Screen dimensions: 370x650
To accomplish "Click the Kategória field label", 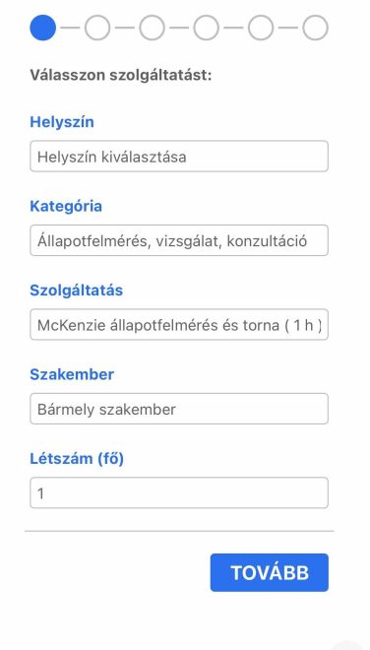I will coord(66,206).
